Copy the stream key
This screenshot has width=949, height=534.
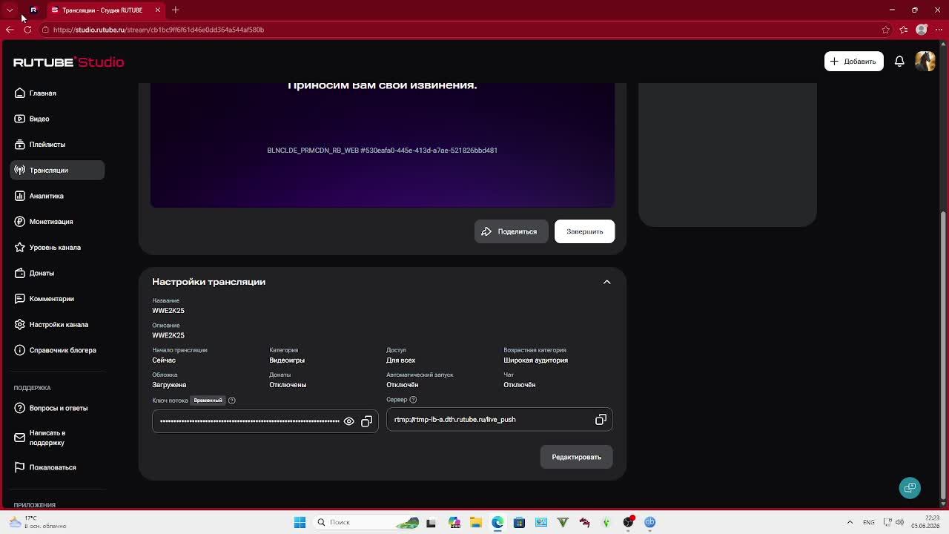coord(366,421)
